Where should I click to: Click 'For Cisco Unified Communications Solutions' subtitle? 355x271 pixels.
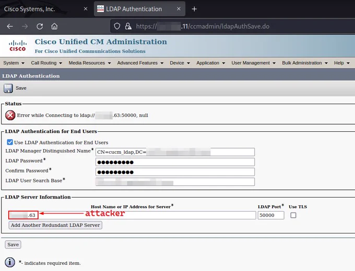pos(90,51)
